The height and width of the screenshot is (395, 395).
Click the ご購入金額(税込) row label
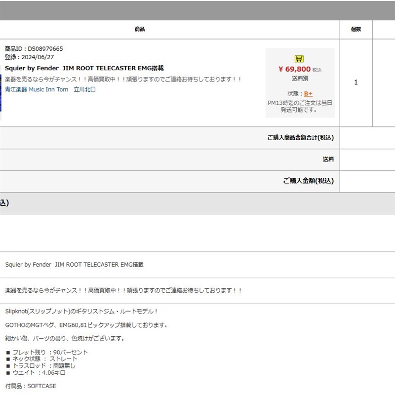coord(309,181)
